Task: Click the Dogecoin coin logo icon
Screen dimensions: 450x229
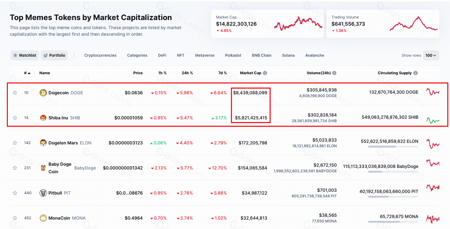Action: click(x=43, y=93)
